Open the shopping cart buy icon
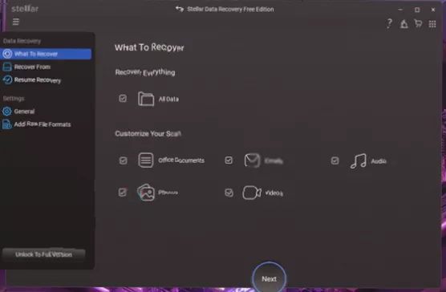The height and width of the screenshot is (292, 446). [x=418, y=23]
